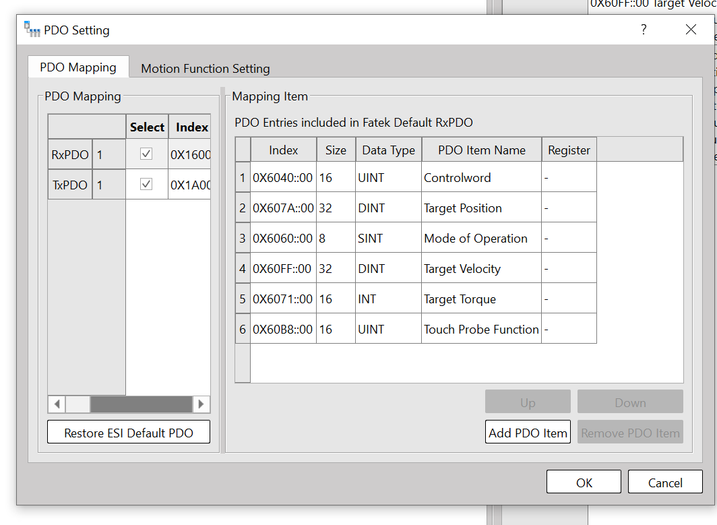Image resolution: width=717 pixels, height=525 pixels.
Task: Click the horizontal scrollbar thumb
Action: 141,404
